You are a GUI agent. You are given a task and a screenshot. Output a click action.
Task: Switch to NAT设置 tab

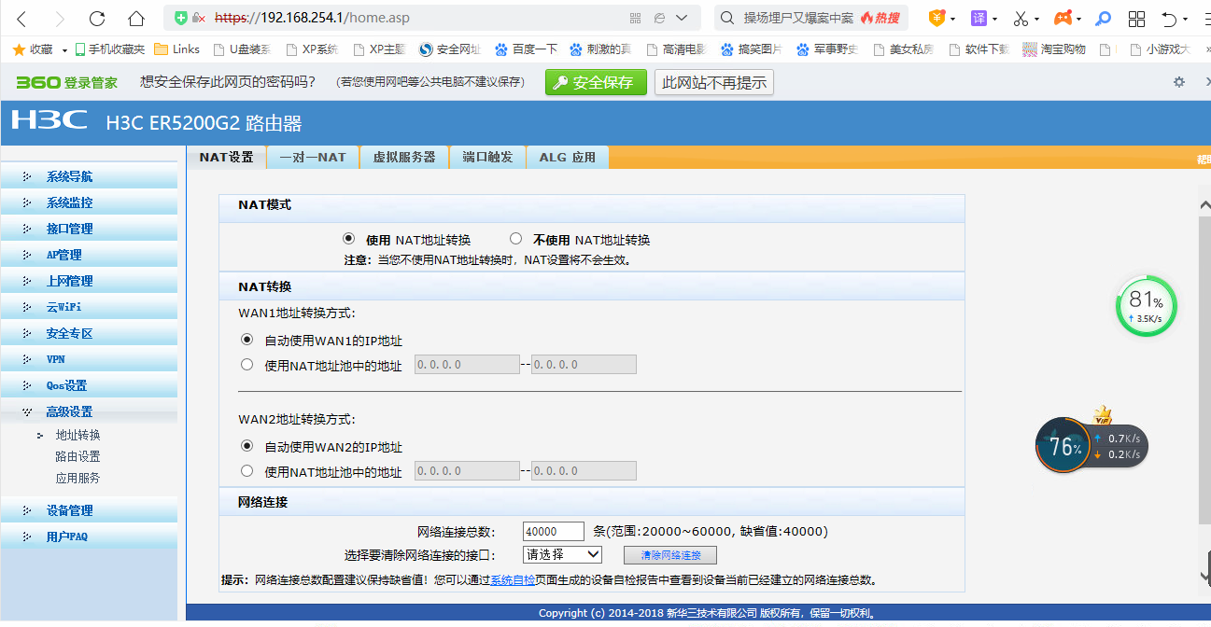tap(226, 158)
